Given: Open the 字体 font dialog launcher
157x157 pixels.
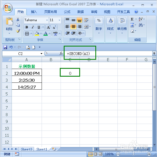Looking at the screenshot, I should pyautogui.click(x=60, y=39).
